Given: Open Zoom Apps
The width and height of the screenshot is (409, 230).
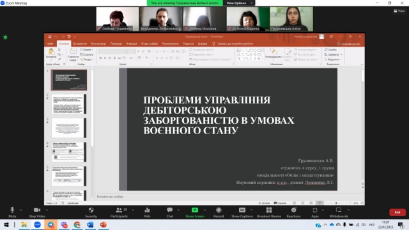Looking at the screenshot, I should [x=315, y=212].
